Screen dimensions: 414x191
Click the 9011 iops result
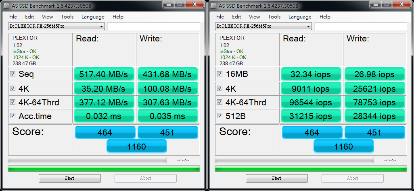(x=311, y=88)
